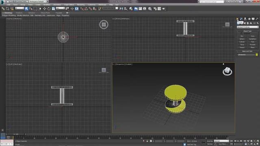Toggle Angle Snap
This screenshot has width=260, height=146.
coord(86,9)
